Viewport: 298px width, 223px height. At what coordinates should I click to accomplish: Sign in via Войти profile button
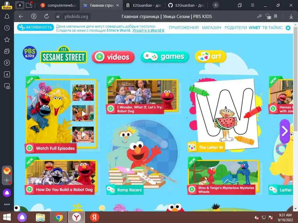(x=7, y=5)
